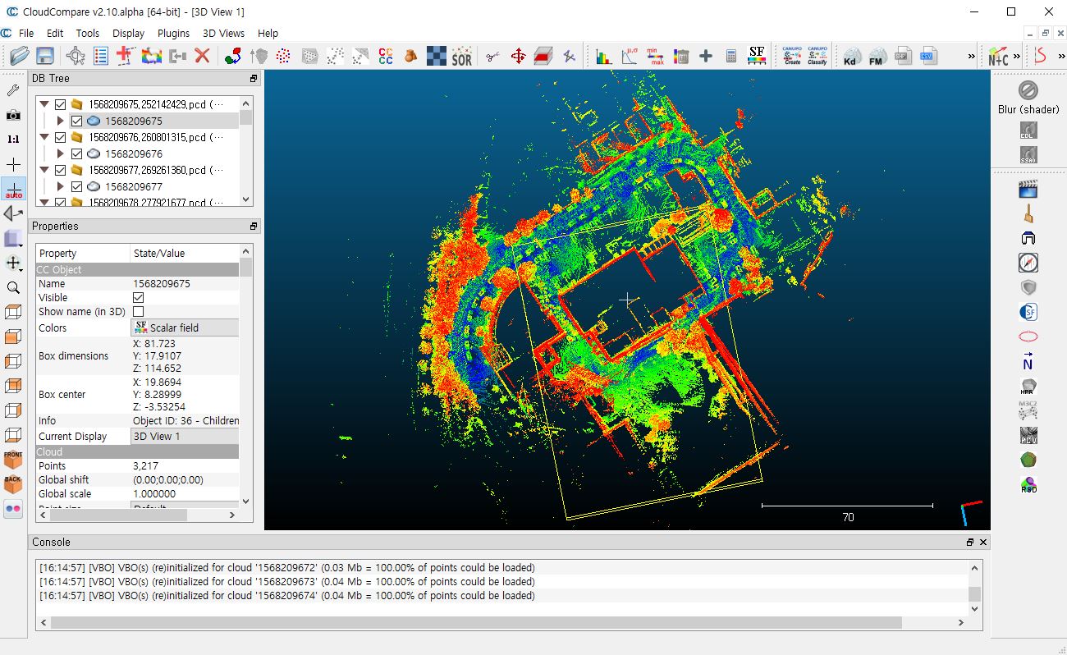1067x655 pixels.
Task: Click the Open file folder icon
Action: coord(20,56)
